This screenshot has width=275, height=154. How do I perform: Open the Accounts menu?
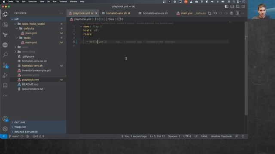5,119
